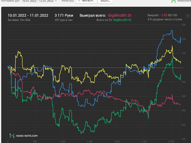191x143 pixels.
Task: Select the y-axis label 500 at chart bottom
Action: point(184,139)
